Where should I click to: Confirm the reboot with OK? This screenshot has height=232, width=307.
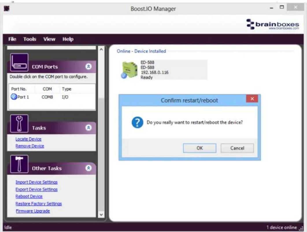199,148
